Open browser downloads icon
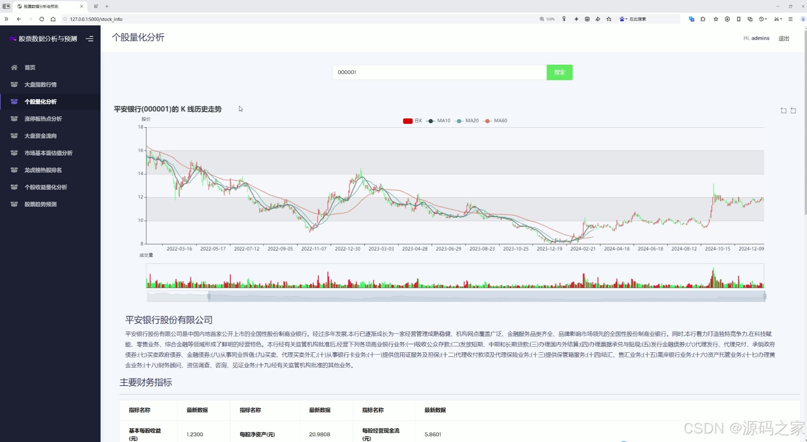 pyautogui.click(x=727, y=19)
